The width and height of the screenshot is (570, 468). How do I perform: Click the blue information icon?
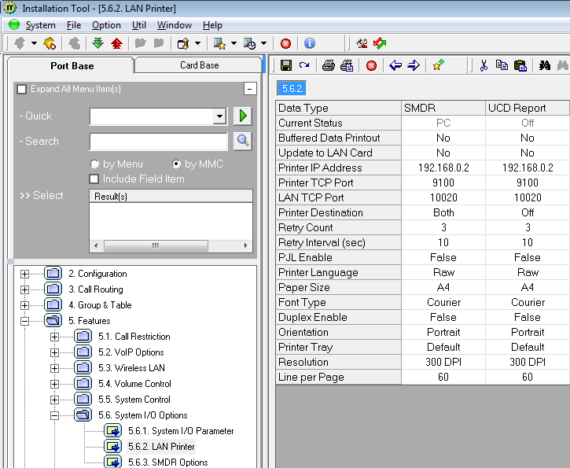pyautogui.click(x=309, y=43)
